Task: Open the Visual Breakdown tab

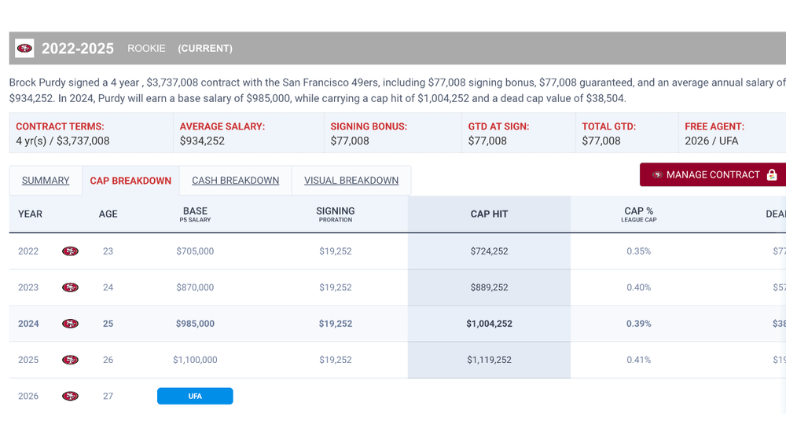Action: coord(351,181)
